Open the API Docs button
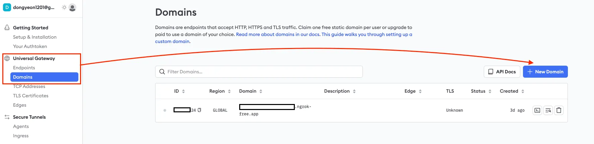The width and height of the screenshot is (594, 144). [x=502, y=72]
